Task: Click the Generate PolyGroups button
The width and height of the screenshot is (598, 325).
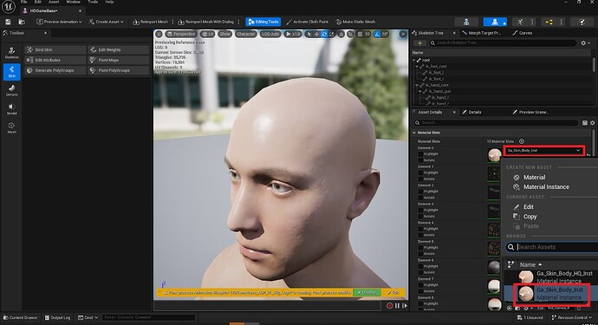Action: (55, 70)
